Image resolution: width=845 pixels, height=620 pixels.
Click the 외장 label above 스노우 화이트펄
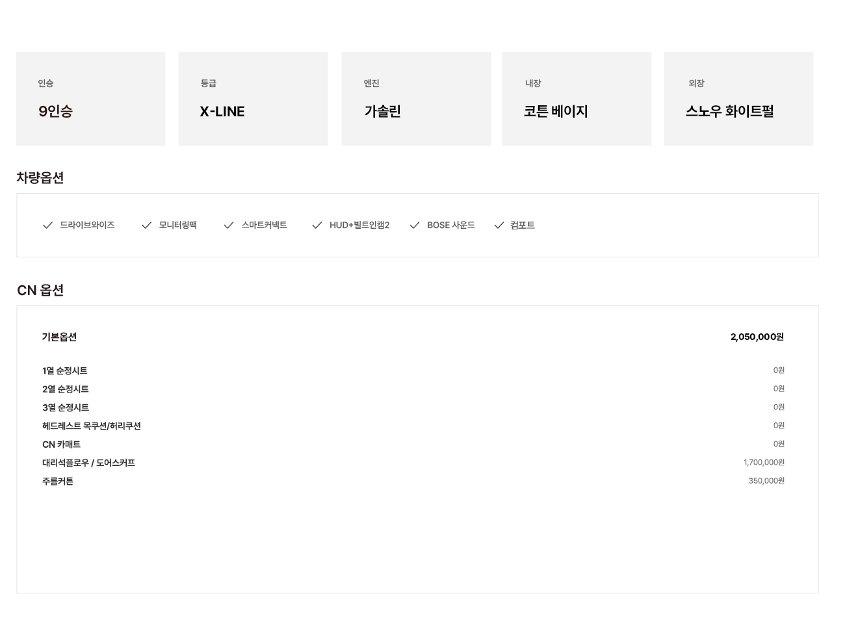696,83
